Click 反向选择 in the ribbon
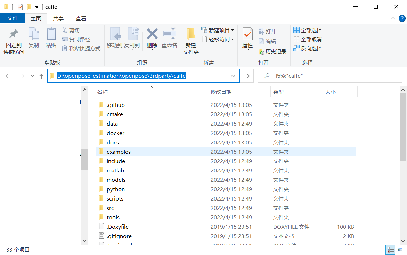407x255 pixels. (x=308, y=49)
